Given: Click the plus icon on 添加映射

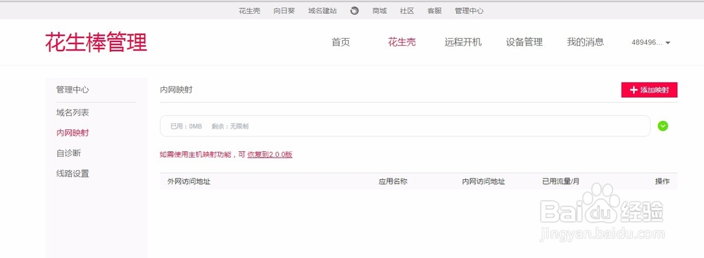Looking at the screenshot, I should coord(634,90).
